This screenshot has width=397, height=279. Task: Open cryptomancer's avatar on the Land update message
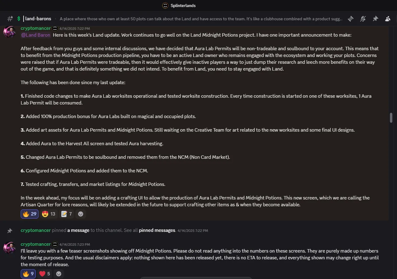click(10, 32)
